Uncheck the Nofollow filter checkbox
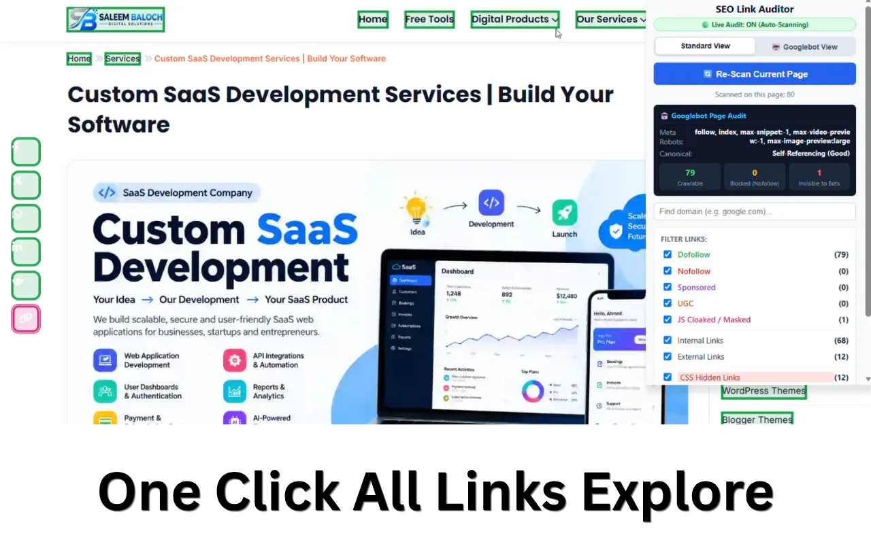The width and height of the screenshot is (871, 544). tap(668, 271)
